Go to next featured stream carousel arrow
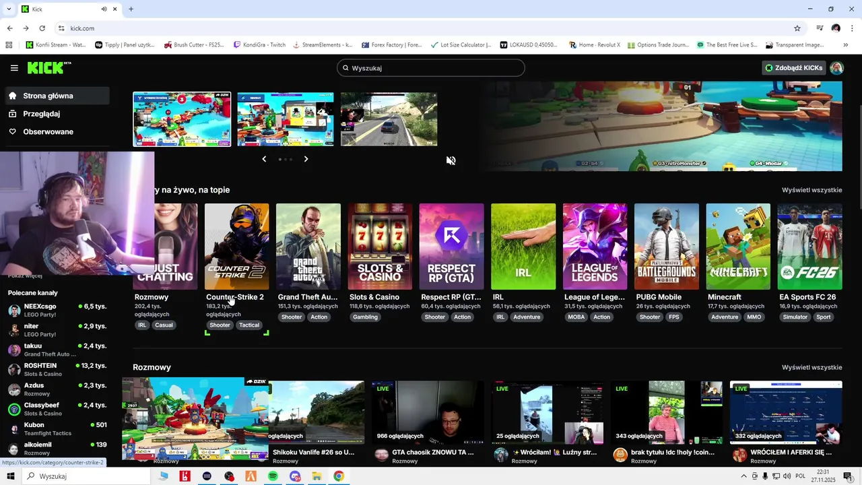The height and width of the screenshot is (485, 862). click(306, 159)
